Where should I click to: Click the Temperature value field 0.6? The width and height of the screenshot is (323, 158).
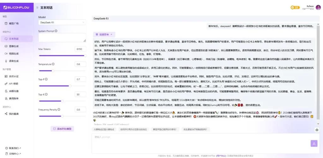tap(80, 64)
